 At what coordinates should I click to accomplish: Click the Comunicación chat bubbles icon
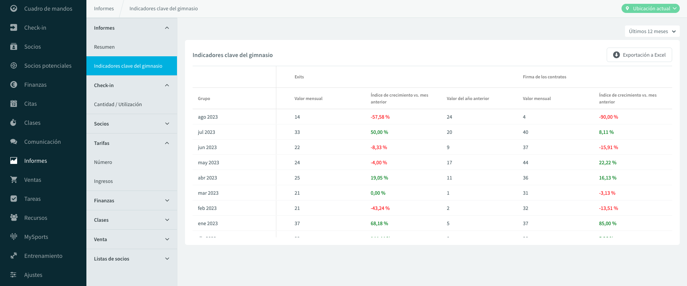[x=14, y=141]
